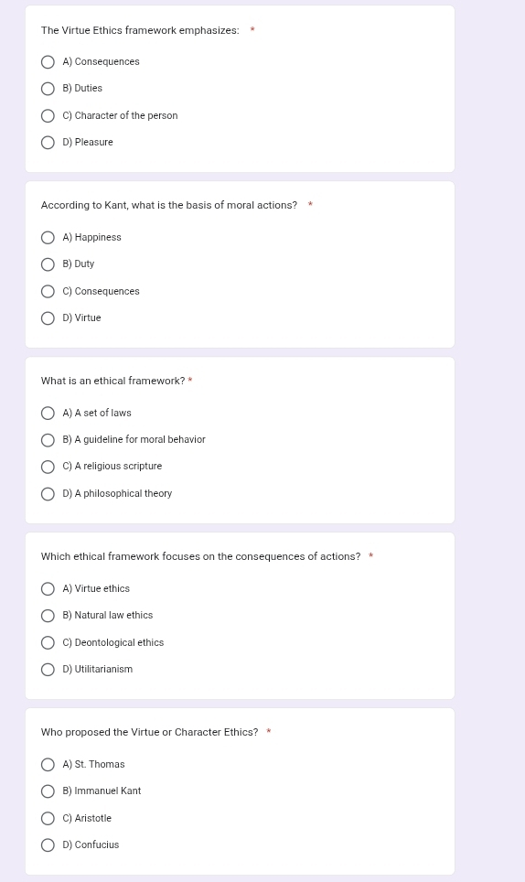Select 'B) A guideline for moral behavior'

pyautogui.click(x=48, y=440)
